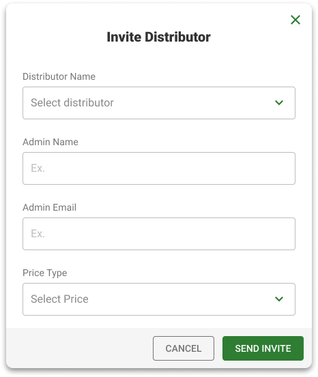This screenshot has height=377, width=318.
Task: Click the green chevron in Price Type field
Action: [x=279, y=299]
